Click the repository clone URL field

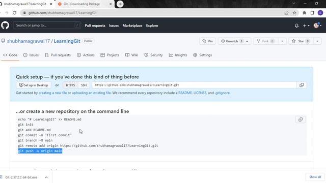click(x=195, y=85)
